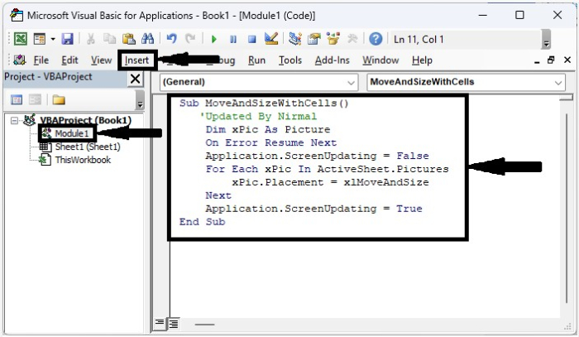Image resolution: width=579 pixels, height=337 pixels.
Task: Click the Toolbox wrench icon
Action: tap(352, 39)
